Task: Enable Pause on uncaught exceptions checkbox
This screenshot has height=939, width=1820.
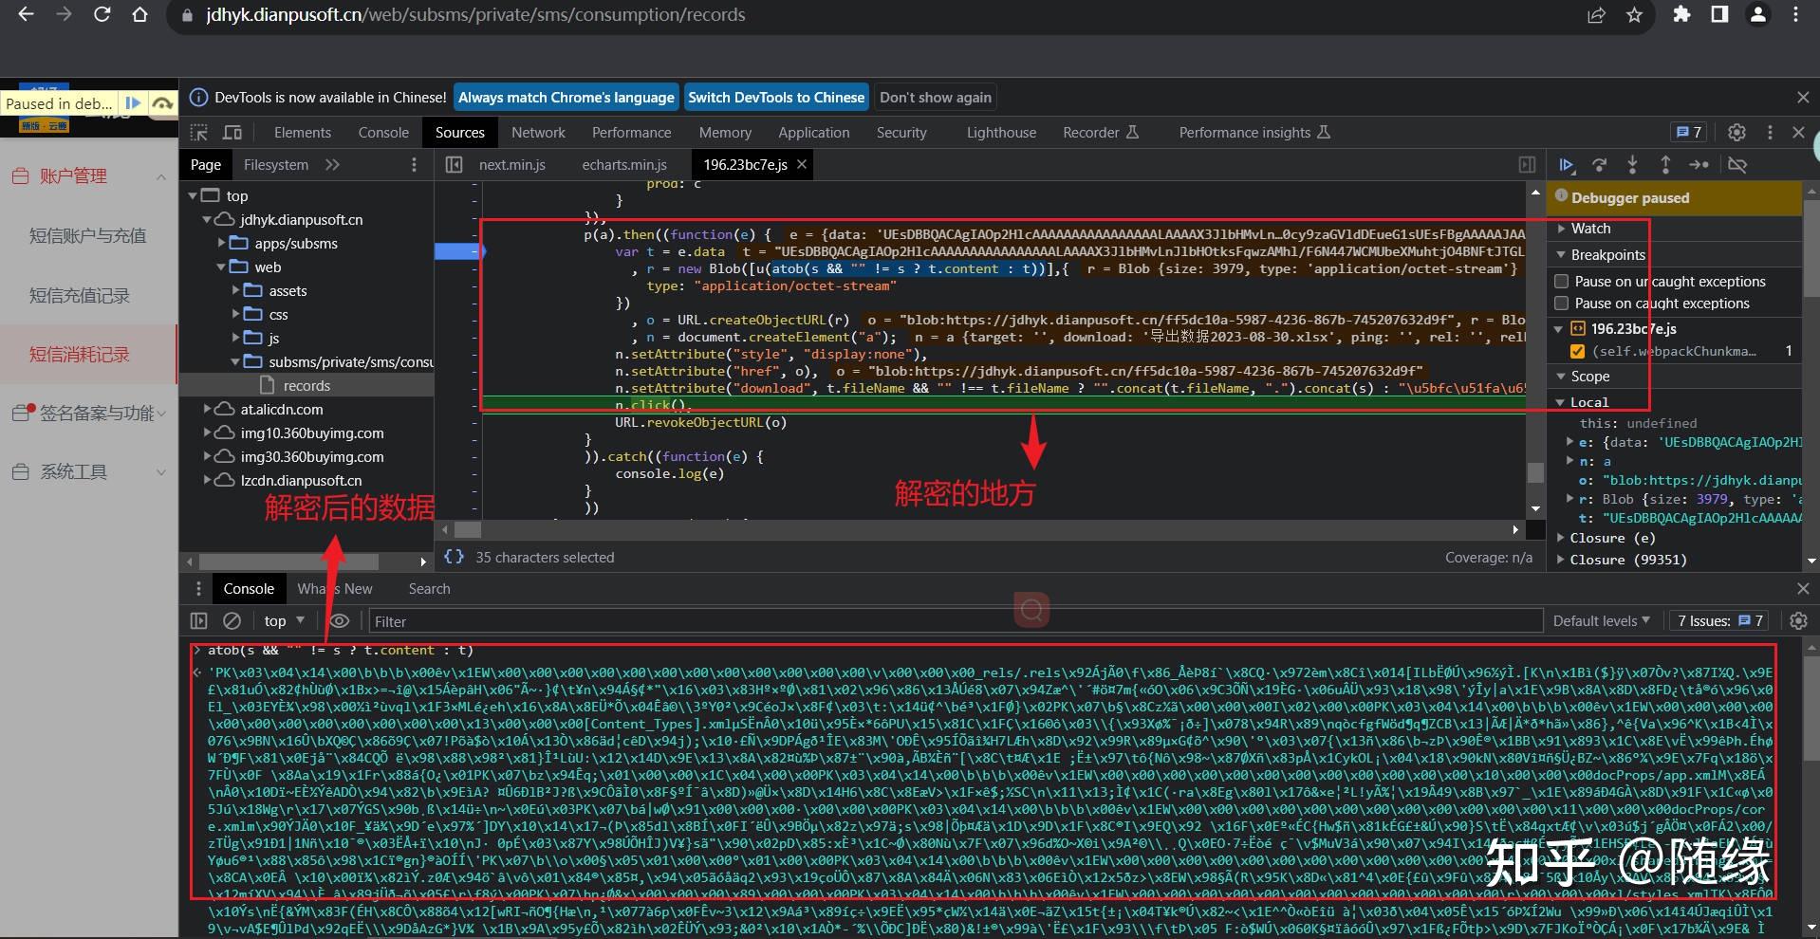Action: [x=1561, y=282]
